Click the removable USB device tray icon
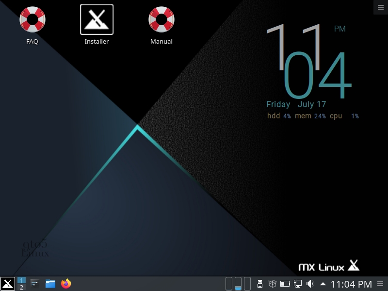The width and height of the screenshot is (388, 291). pyautogui.click(x=260, y=284)
